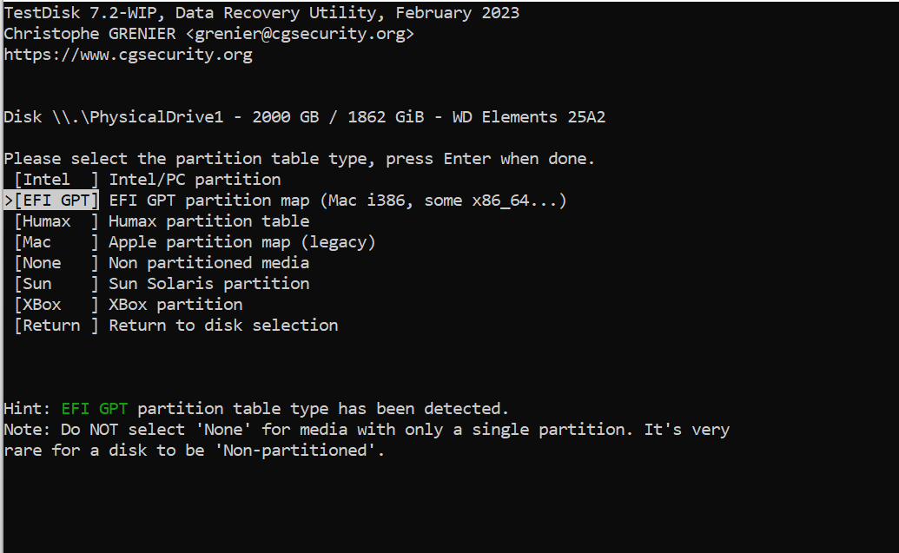Viewport: 899px width, 553px height.
Task: Pick the Mac partition map option
Action: 56,242
